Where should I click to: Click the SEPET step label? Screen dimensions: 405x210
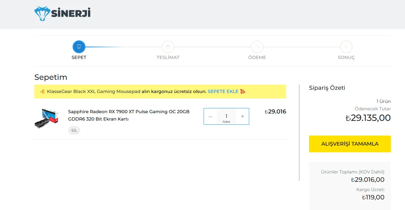79,58
